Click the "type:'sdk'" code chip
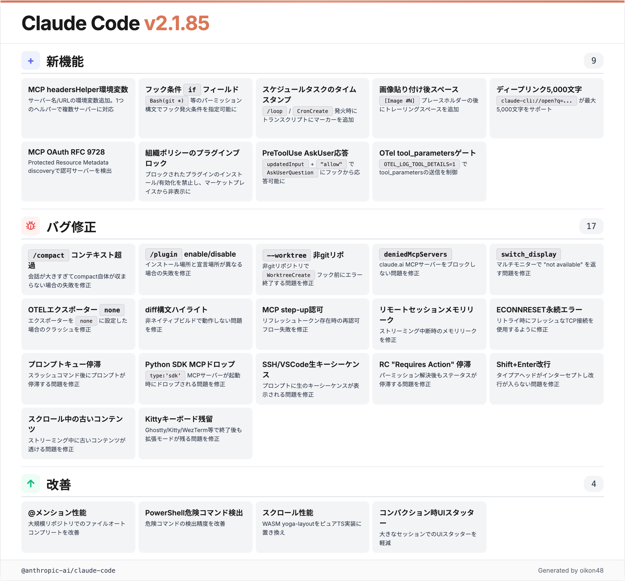This screenshot has width=625, height=581. pyautogui.click(x=165, y=376)
